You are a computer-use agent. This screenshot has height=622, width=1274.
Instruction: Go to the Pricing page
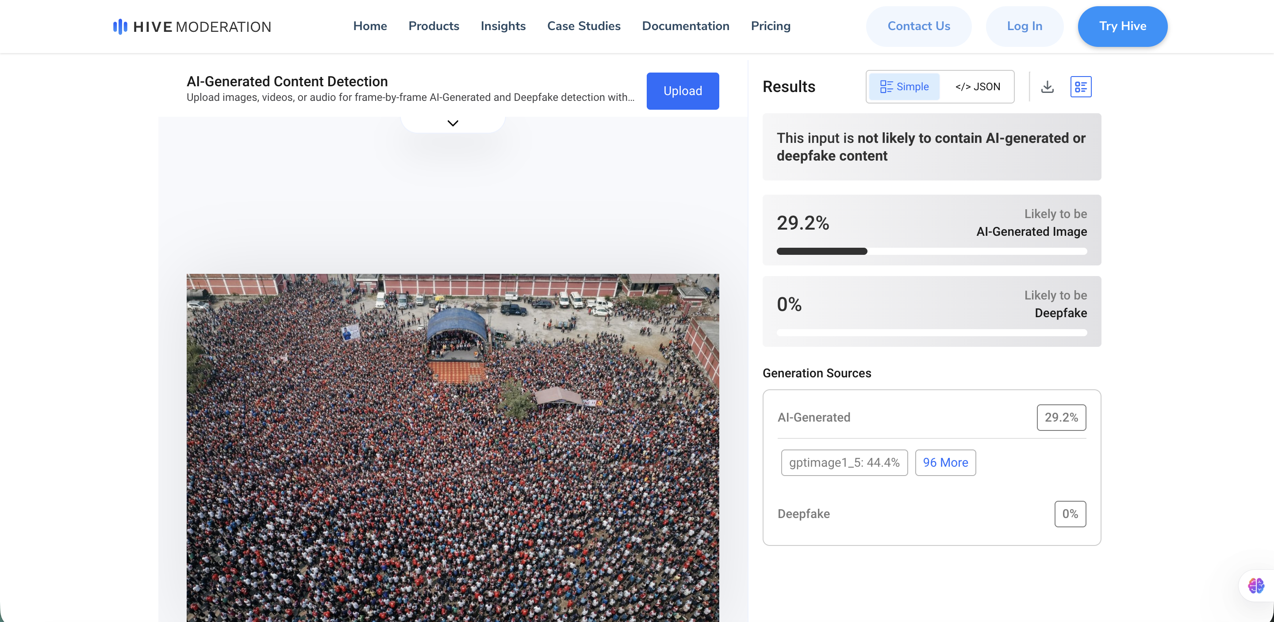(770, 26)
